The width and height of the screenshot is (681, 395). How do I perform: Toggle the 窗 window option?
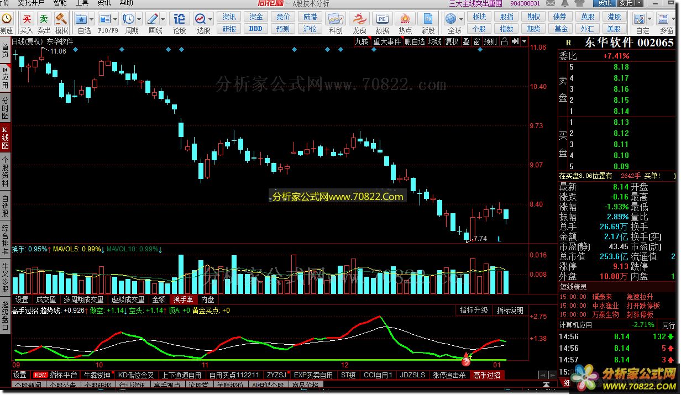tap(476, 41)
